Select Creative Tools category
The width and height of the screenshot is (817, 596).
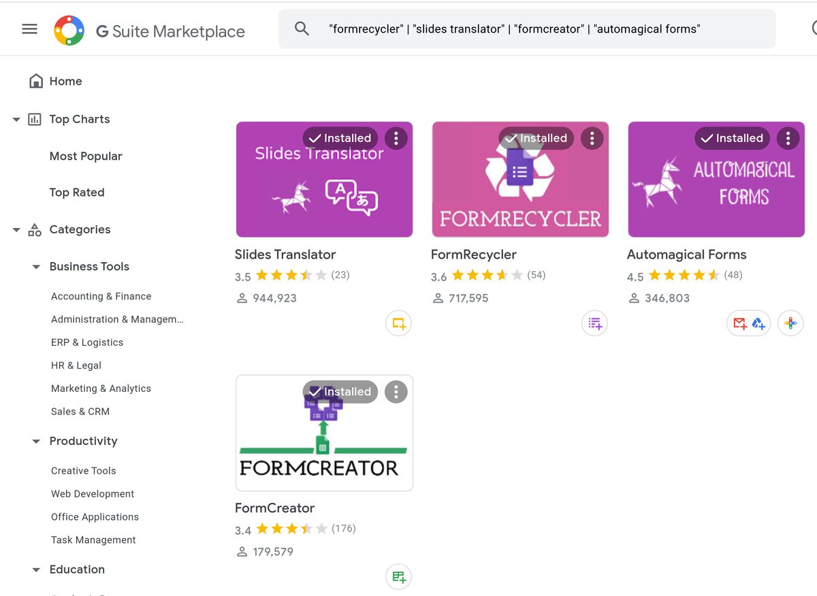tap(83, 471)
